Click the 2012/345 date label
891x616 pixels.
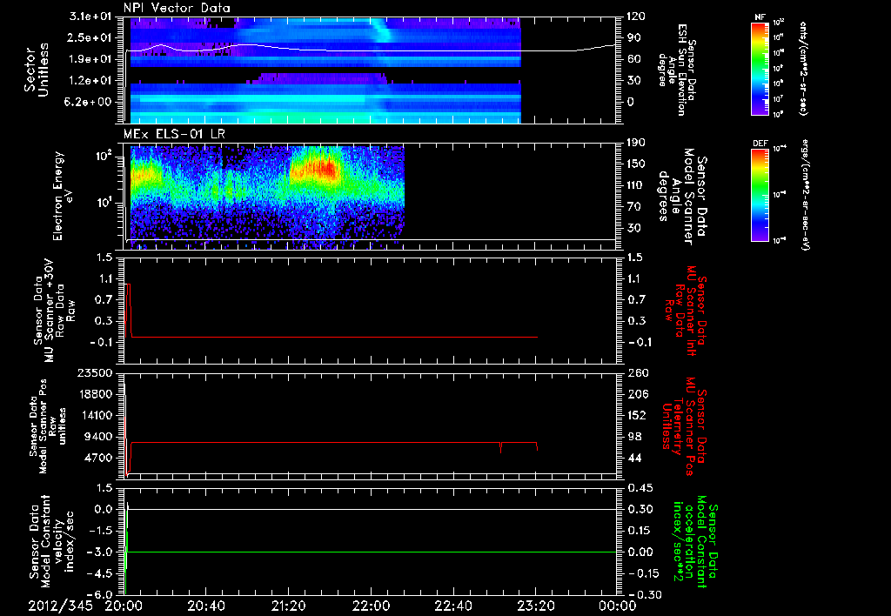tap(61, 606)
